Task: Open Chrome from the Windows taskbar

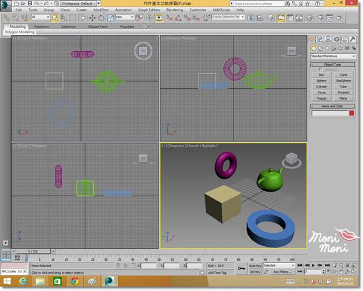Action: (74, 281)
